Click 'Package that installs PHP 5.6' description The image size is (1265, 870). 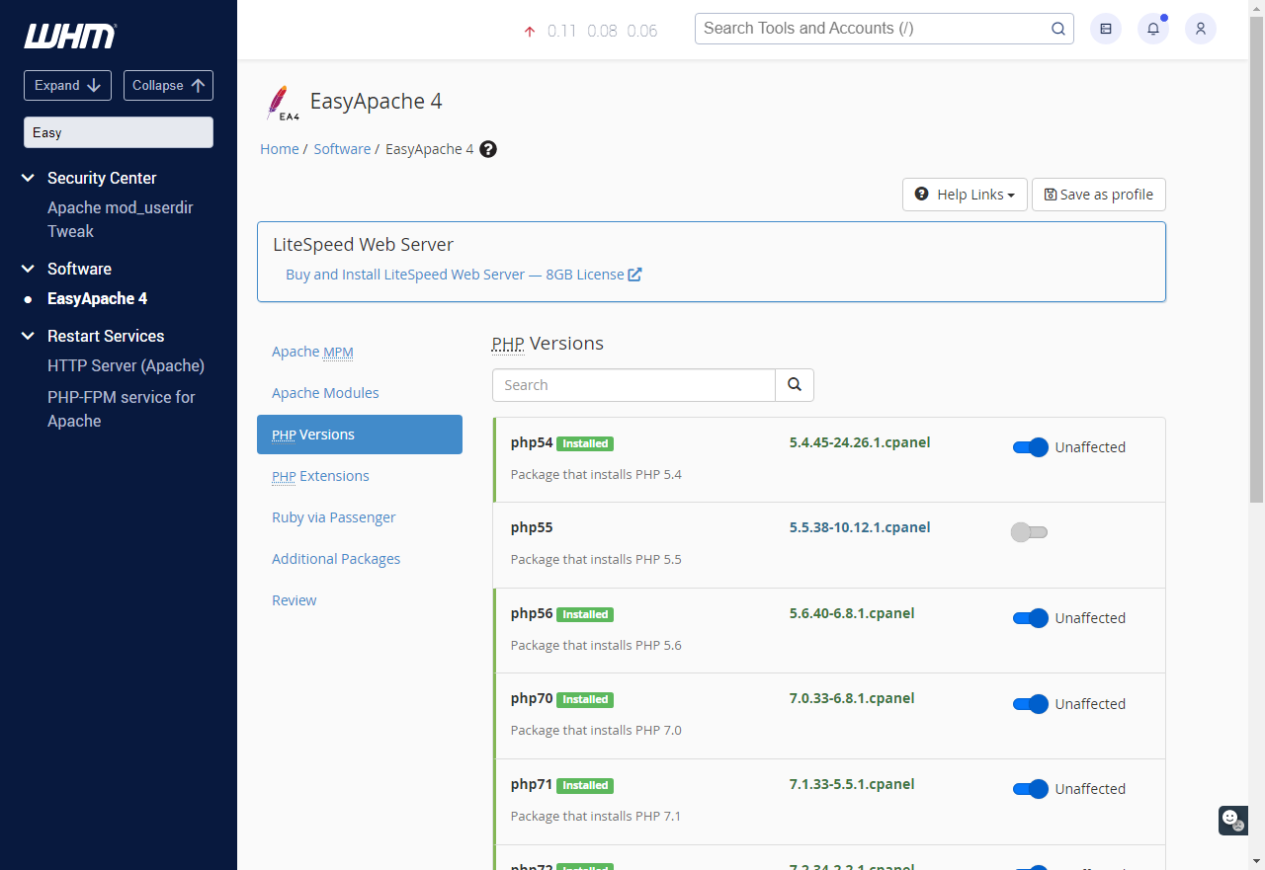point(596,645)
